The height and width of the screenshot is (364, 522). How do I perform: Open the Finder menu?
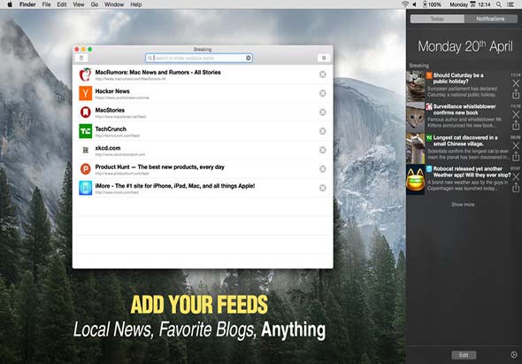point(27,4)
